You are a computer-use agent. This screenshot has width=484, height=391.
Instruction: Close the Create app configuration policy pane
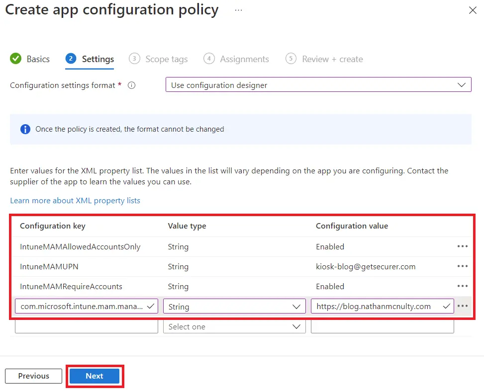(473, 10)
